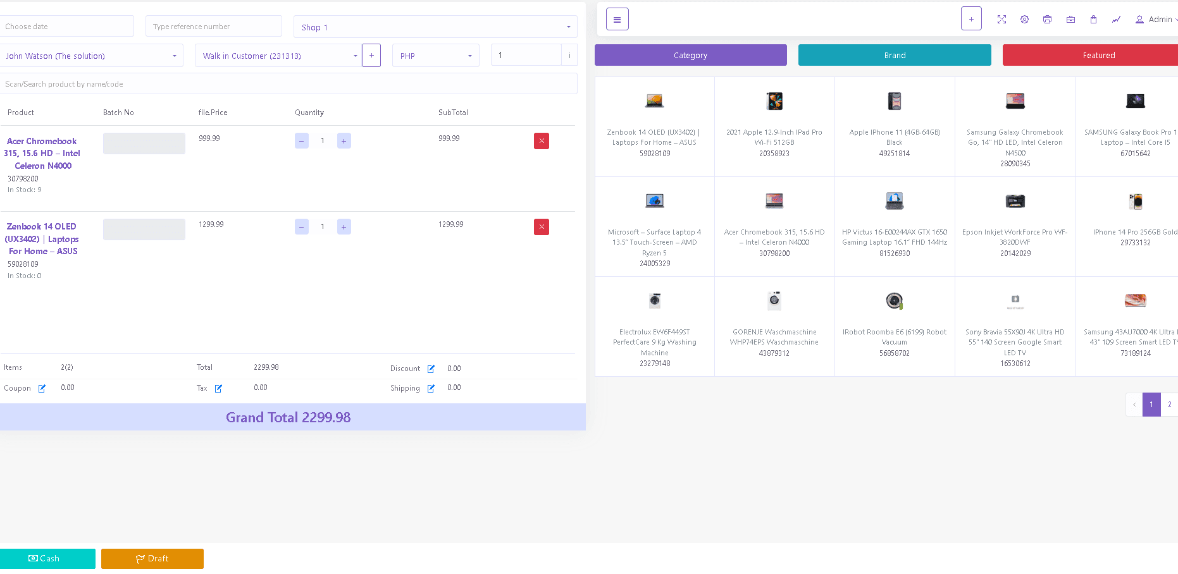Open the Walk in Customer dropdown

pos(278,56)
